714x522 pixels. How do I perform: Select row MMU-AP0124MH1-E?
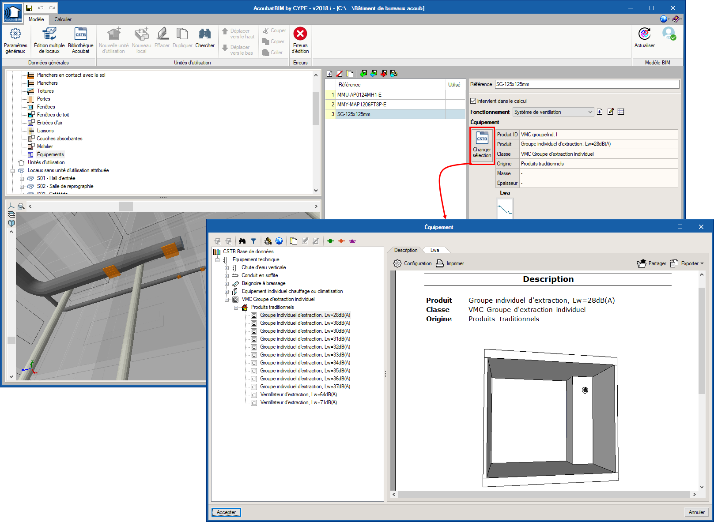point(395,95)
